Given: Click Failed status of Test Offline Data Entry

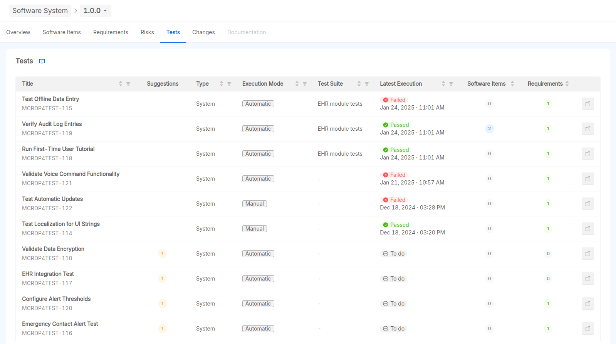Looking at the screenshot, I should (x=394, y=100).
